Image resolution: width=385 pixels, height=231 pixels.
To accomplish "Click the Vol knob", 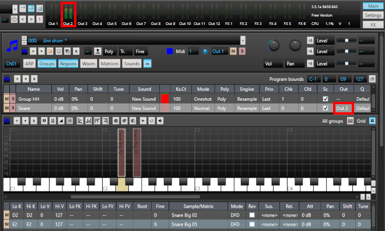I will coord(273,45).
